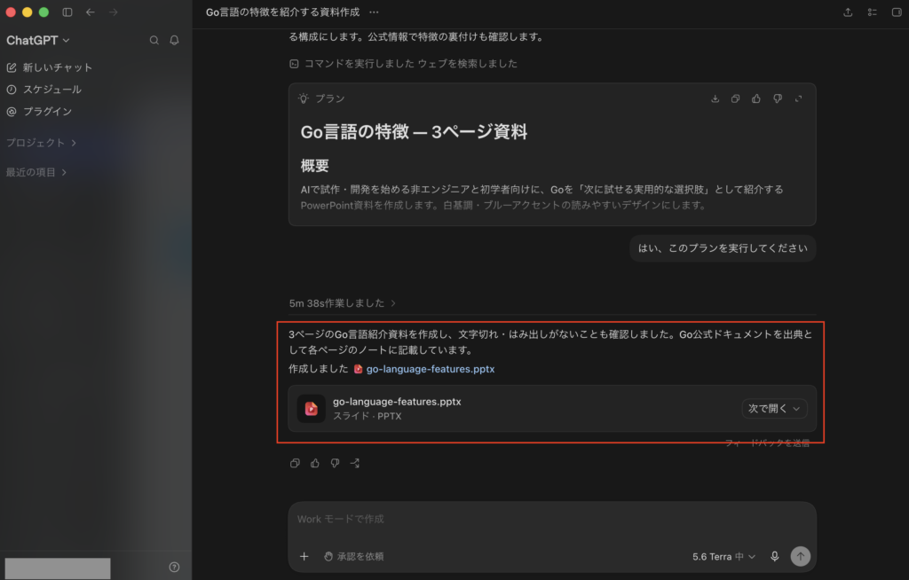The image size is (909, 580).
Task: Click the window title Go言語の特徴を紹介する資料作成
Action: (x=282, y=12)
